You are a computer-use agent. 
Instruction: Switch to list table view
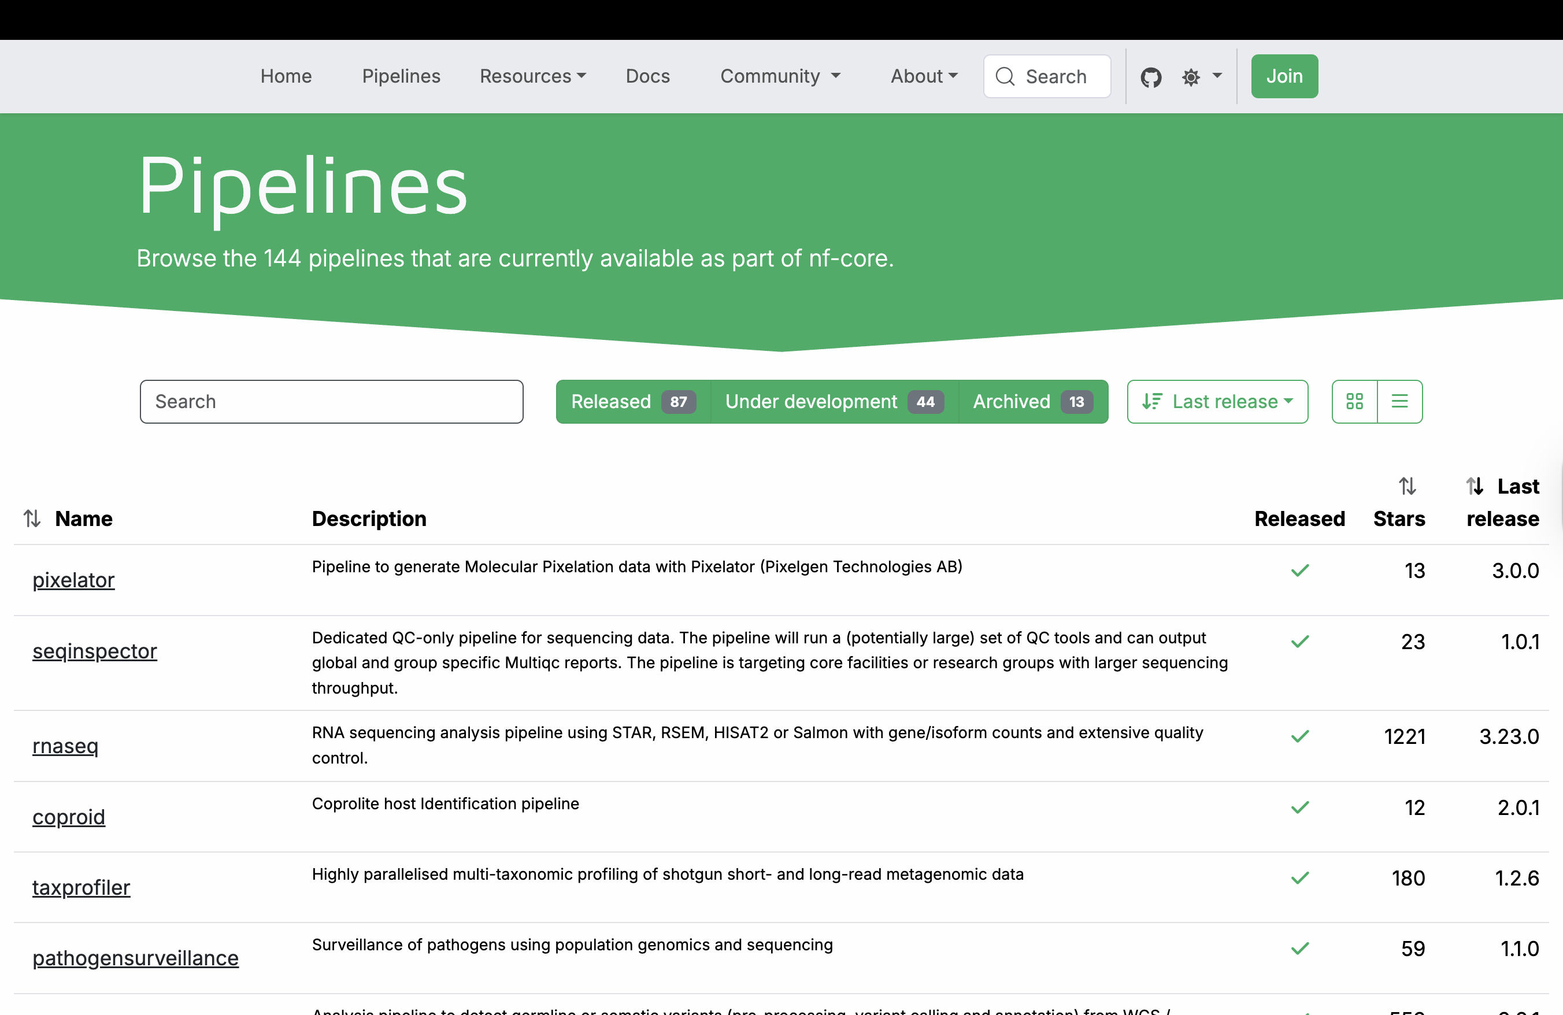point(1399,401)
